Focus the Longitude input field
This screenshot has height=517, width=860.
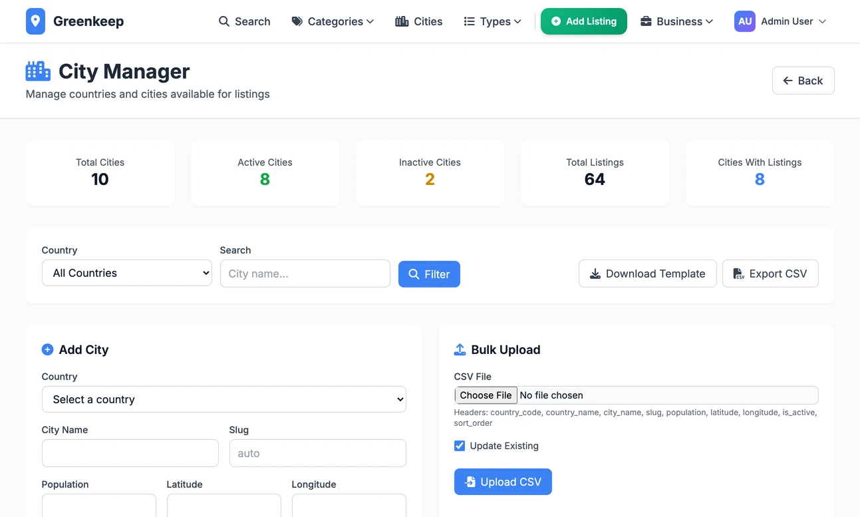coord(349,505)
